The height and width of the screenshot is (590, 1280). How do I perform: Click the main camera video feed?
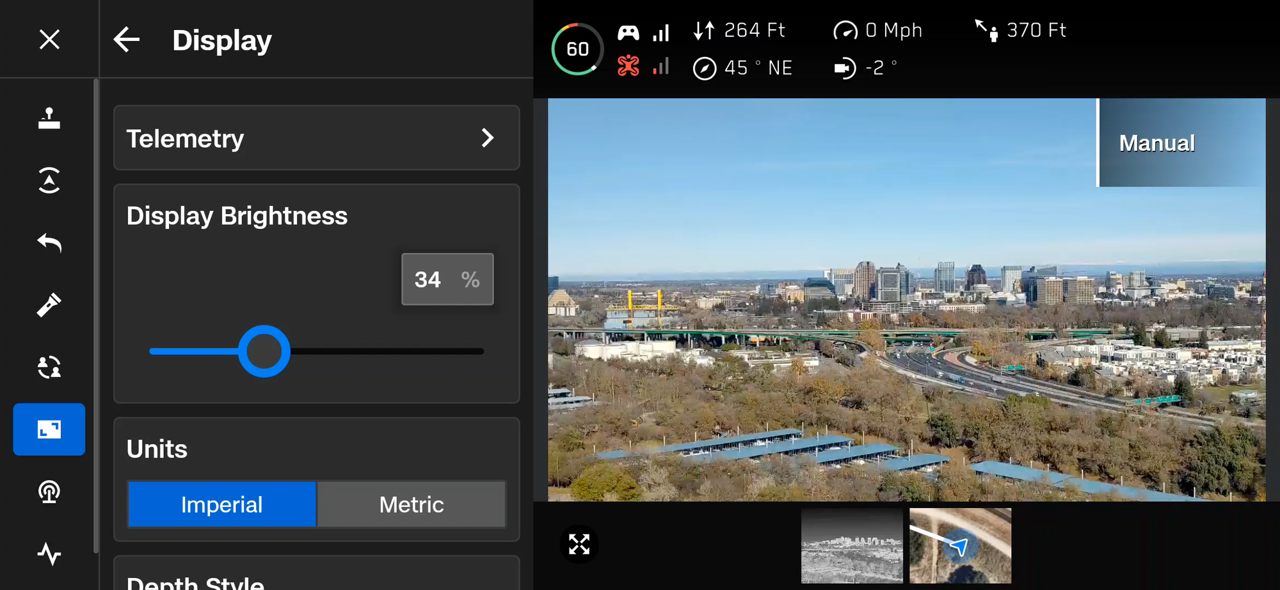[x=906, y=300]
